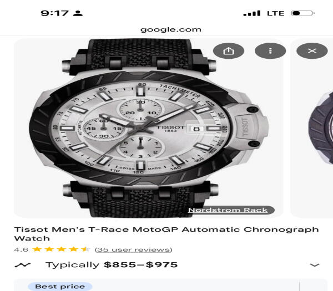Tap the 9:17 clock in status bar

(x=54, y=13)
